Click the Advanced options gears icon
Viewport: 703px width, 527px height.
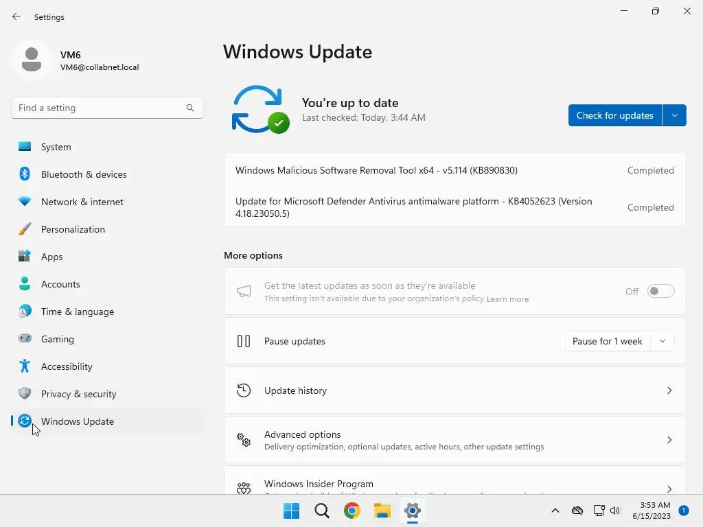click(x=244, y=440)
